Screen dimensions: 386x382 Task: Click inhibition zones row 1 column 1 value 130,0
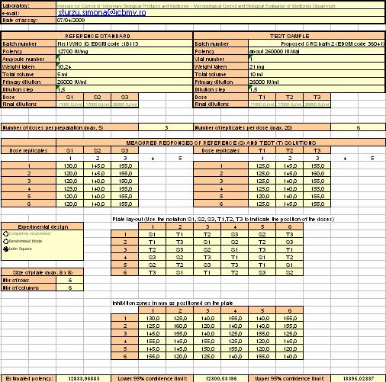pyautogui.click(x=152, y=318)
